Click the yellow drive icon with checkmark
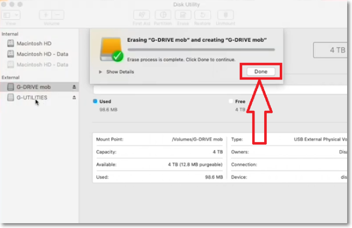The height and width of the screenshot is (228, 352). [112, 49]
